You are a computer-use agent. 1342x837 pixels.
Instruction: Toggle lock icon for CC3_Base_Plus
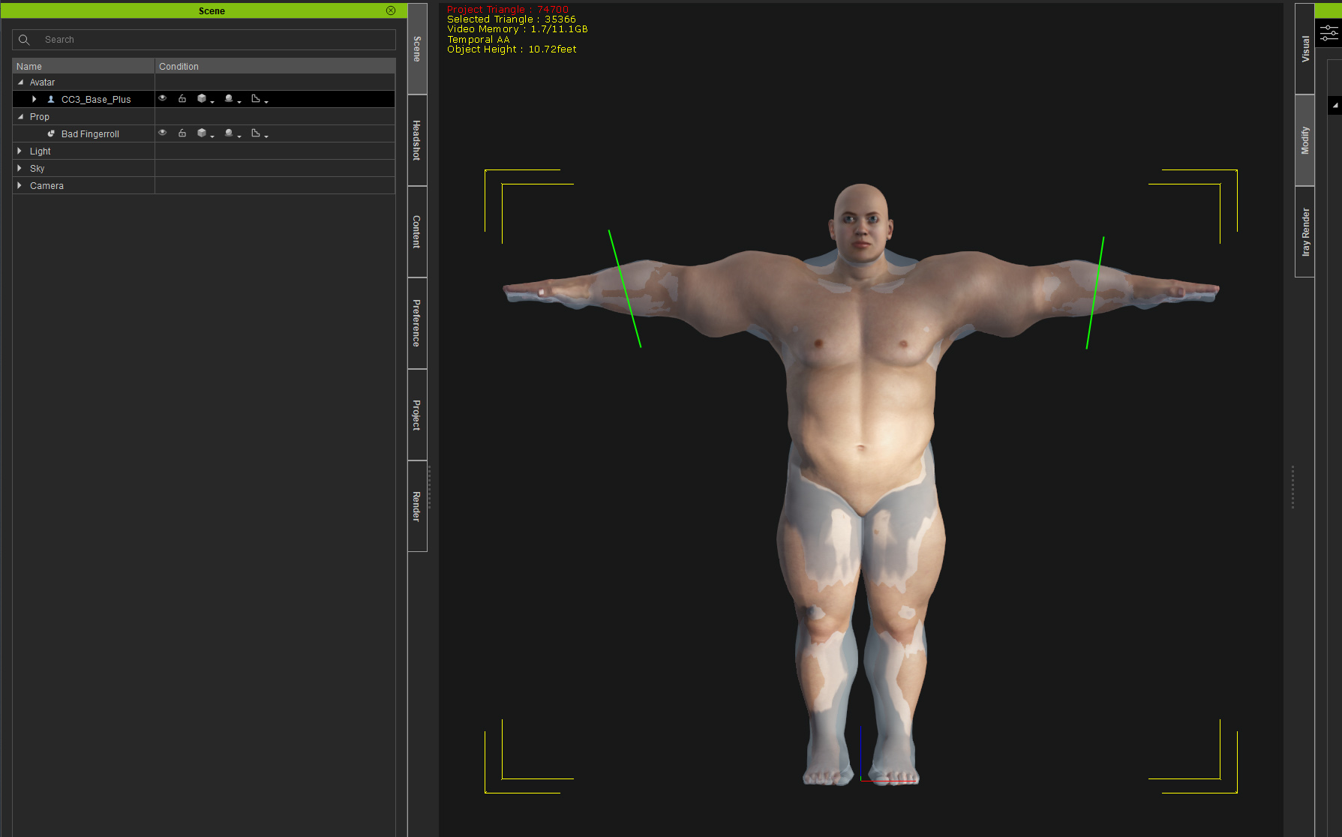point(182,98)
